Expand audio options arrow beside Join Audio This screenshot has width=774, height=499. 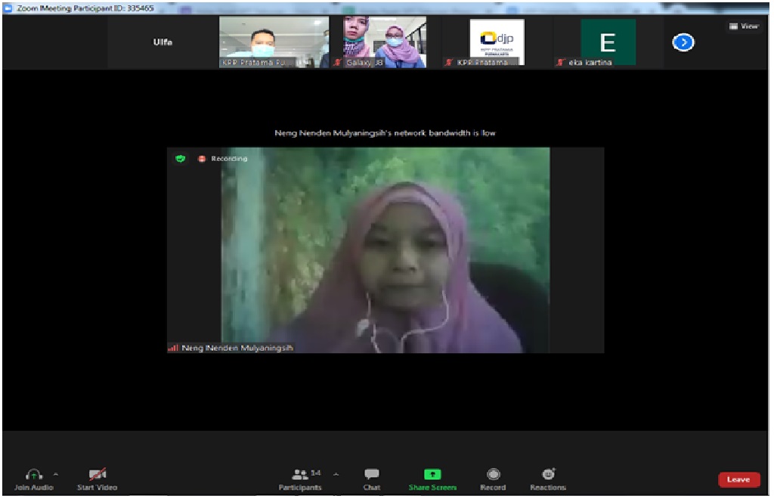(x=55, y=474)
